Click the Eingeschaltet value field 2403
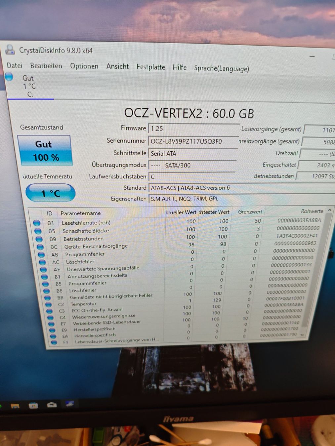The height and width of the screenshot is (446, 335). tap(317, 165)
